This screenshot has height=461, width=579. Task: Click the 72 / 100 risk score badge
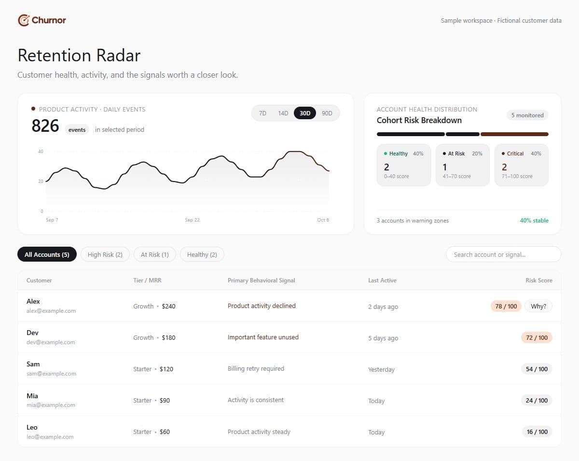click(x=537, y=337)
